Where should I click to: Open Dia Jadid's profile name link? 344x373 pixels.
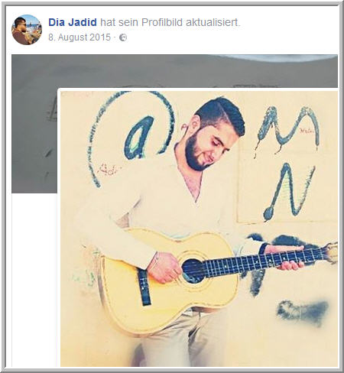point(73,22)
